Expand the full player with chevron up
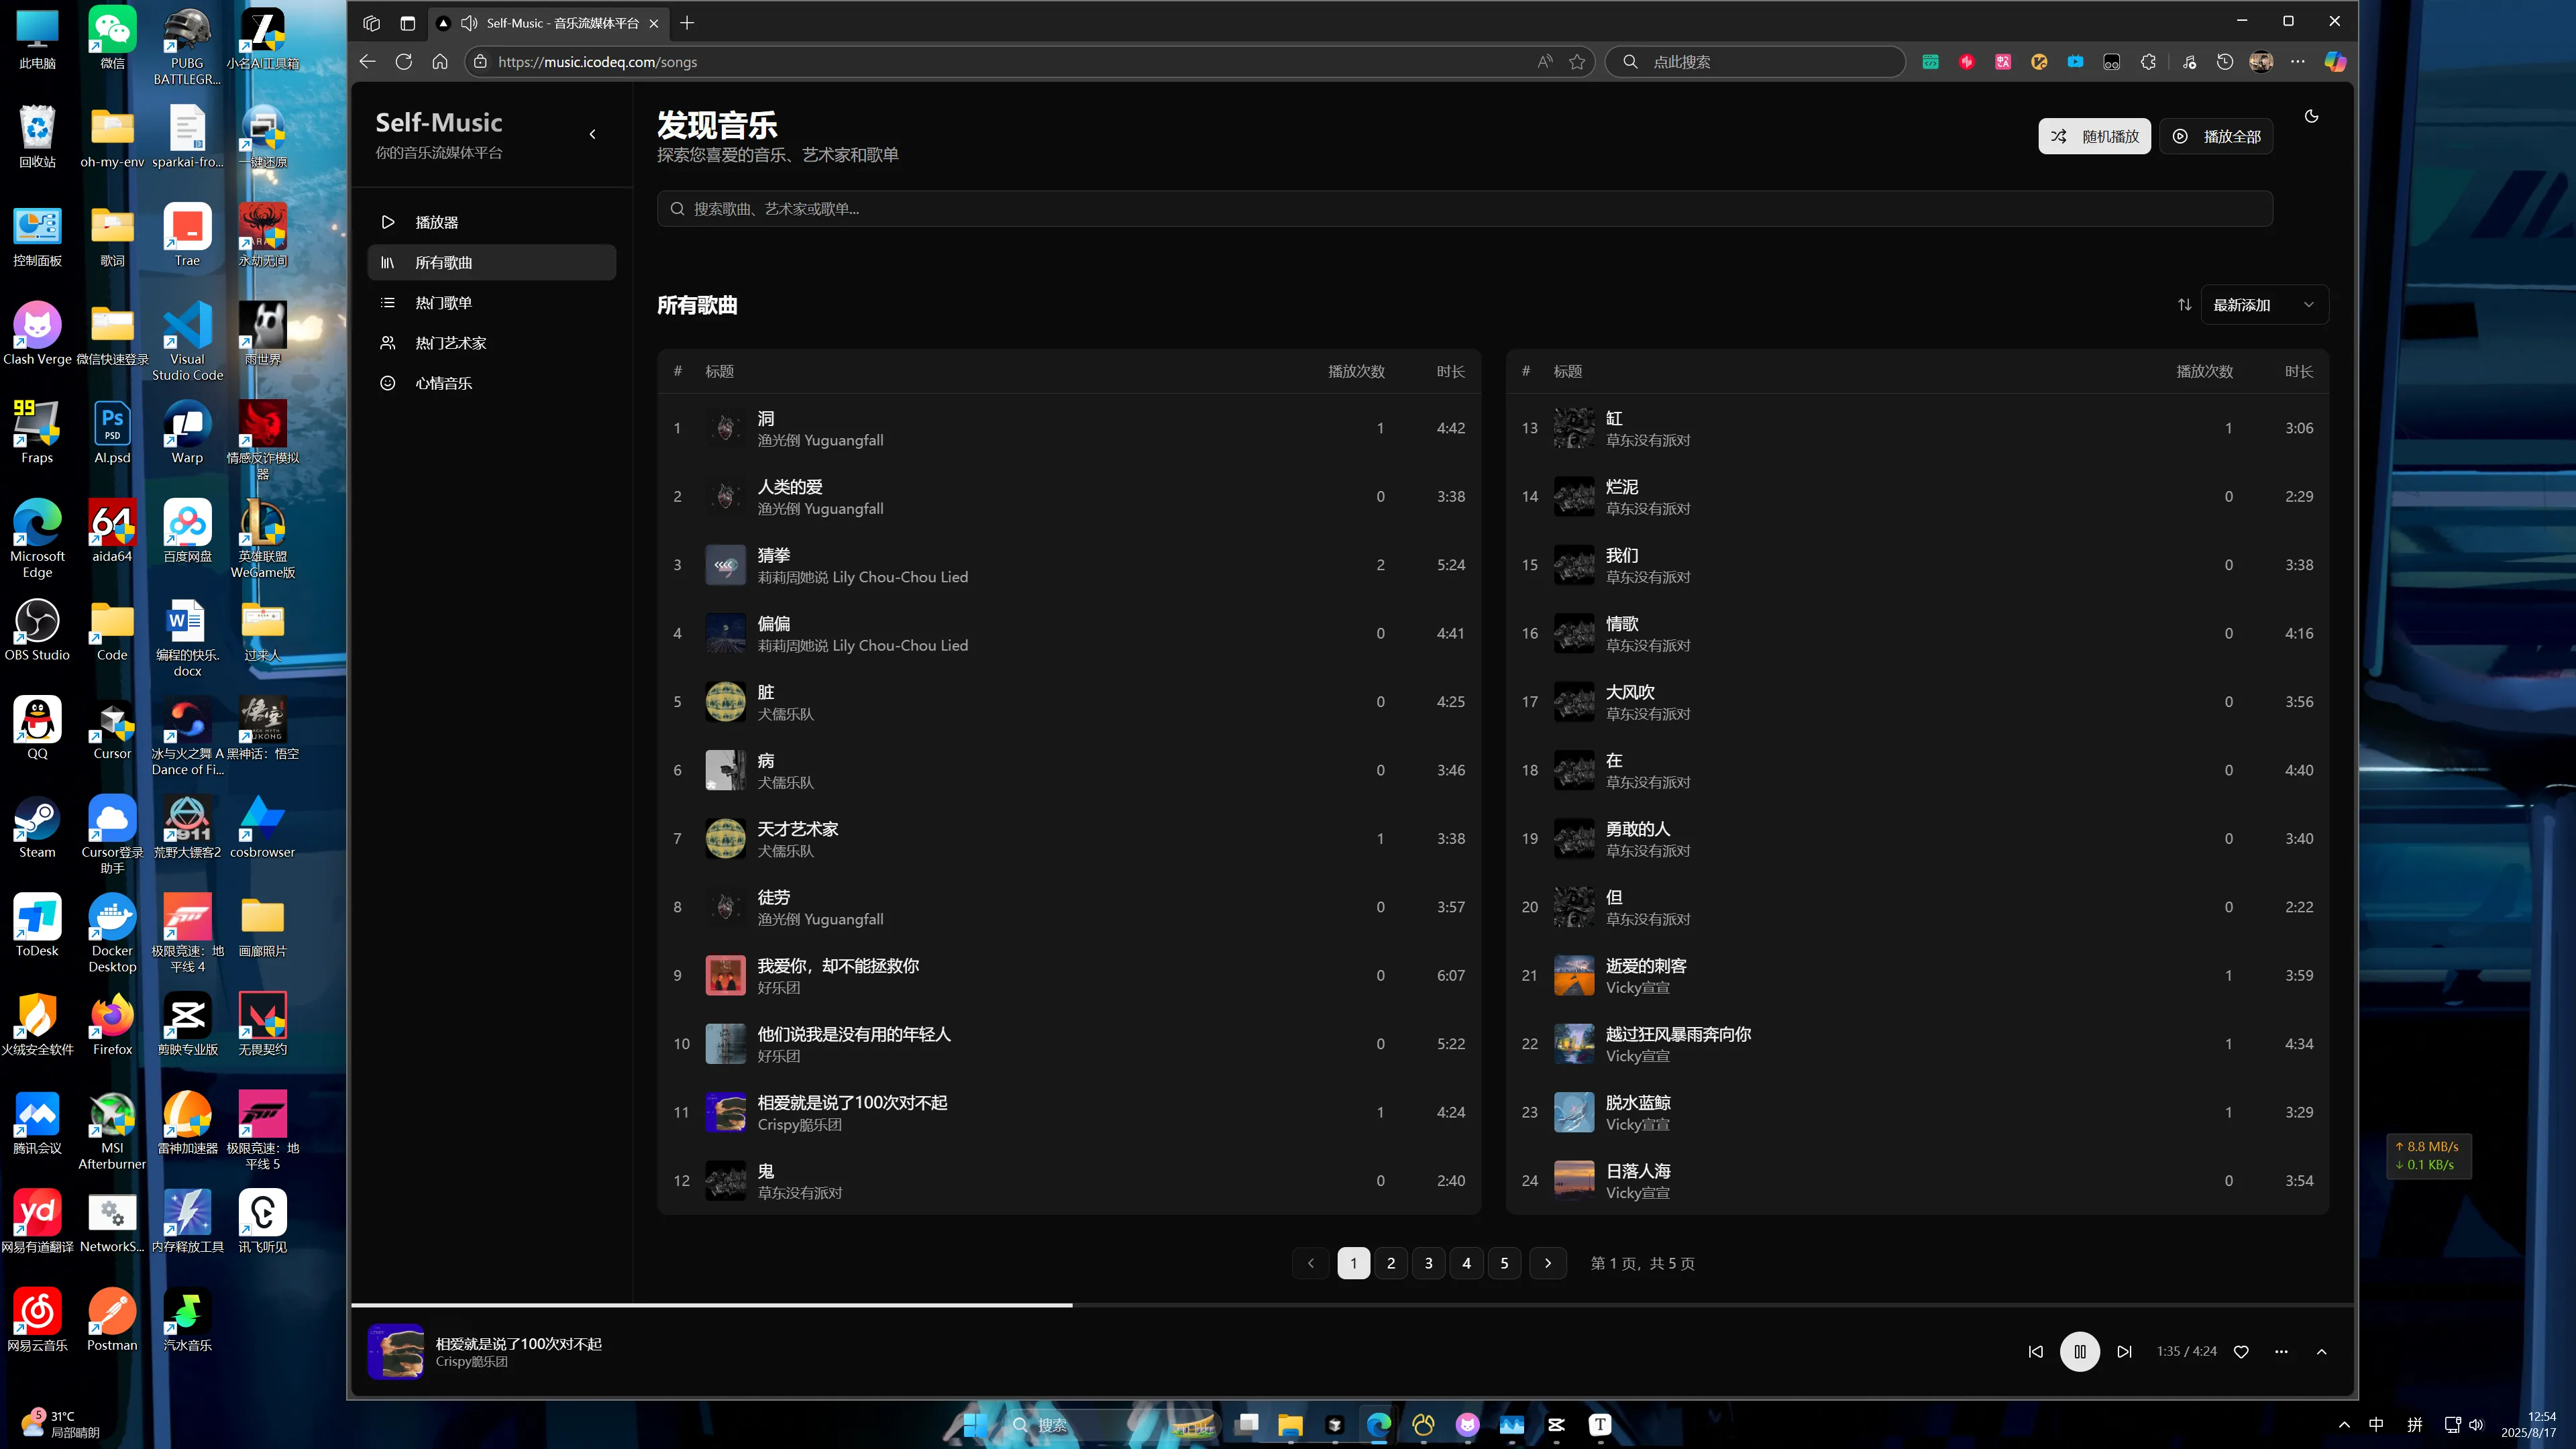Screen dimensions: 2576x1449 click(x=2321, y=1352)
